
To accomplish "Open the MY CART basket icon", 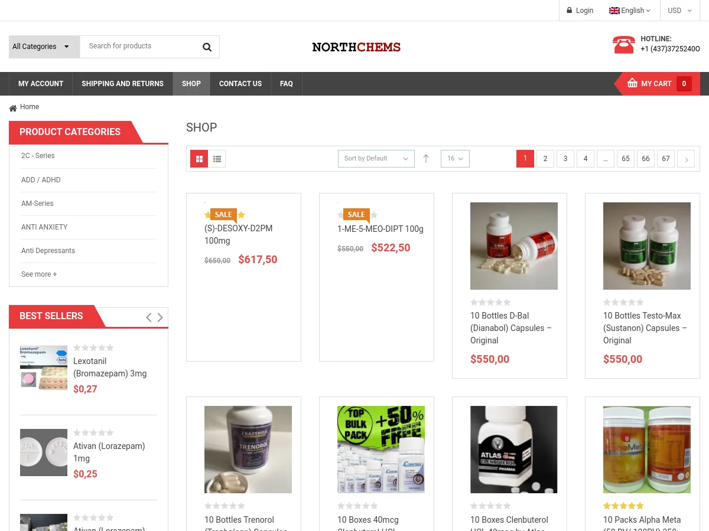I will (x=632, y=83).
